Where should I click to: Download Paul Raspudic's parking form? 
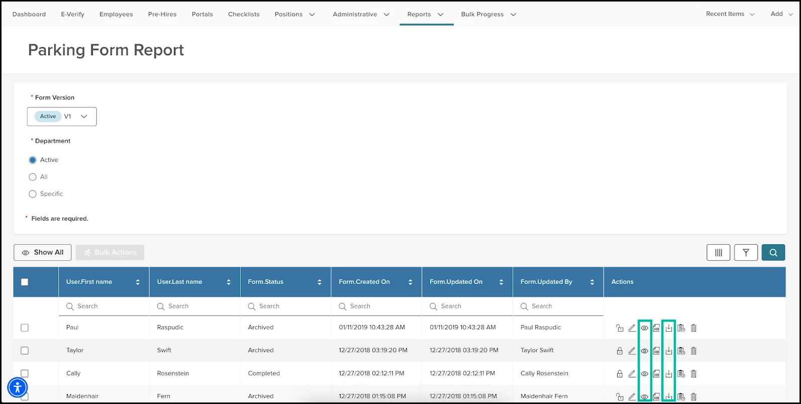point(669,328)
